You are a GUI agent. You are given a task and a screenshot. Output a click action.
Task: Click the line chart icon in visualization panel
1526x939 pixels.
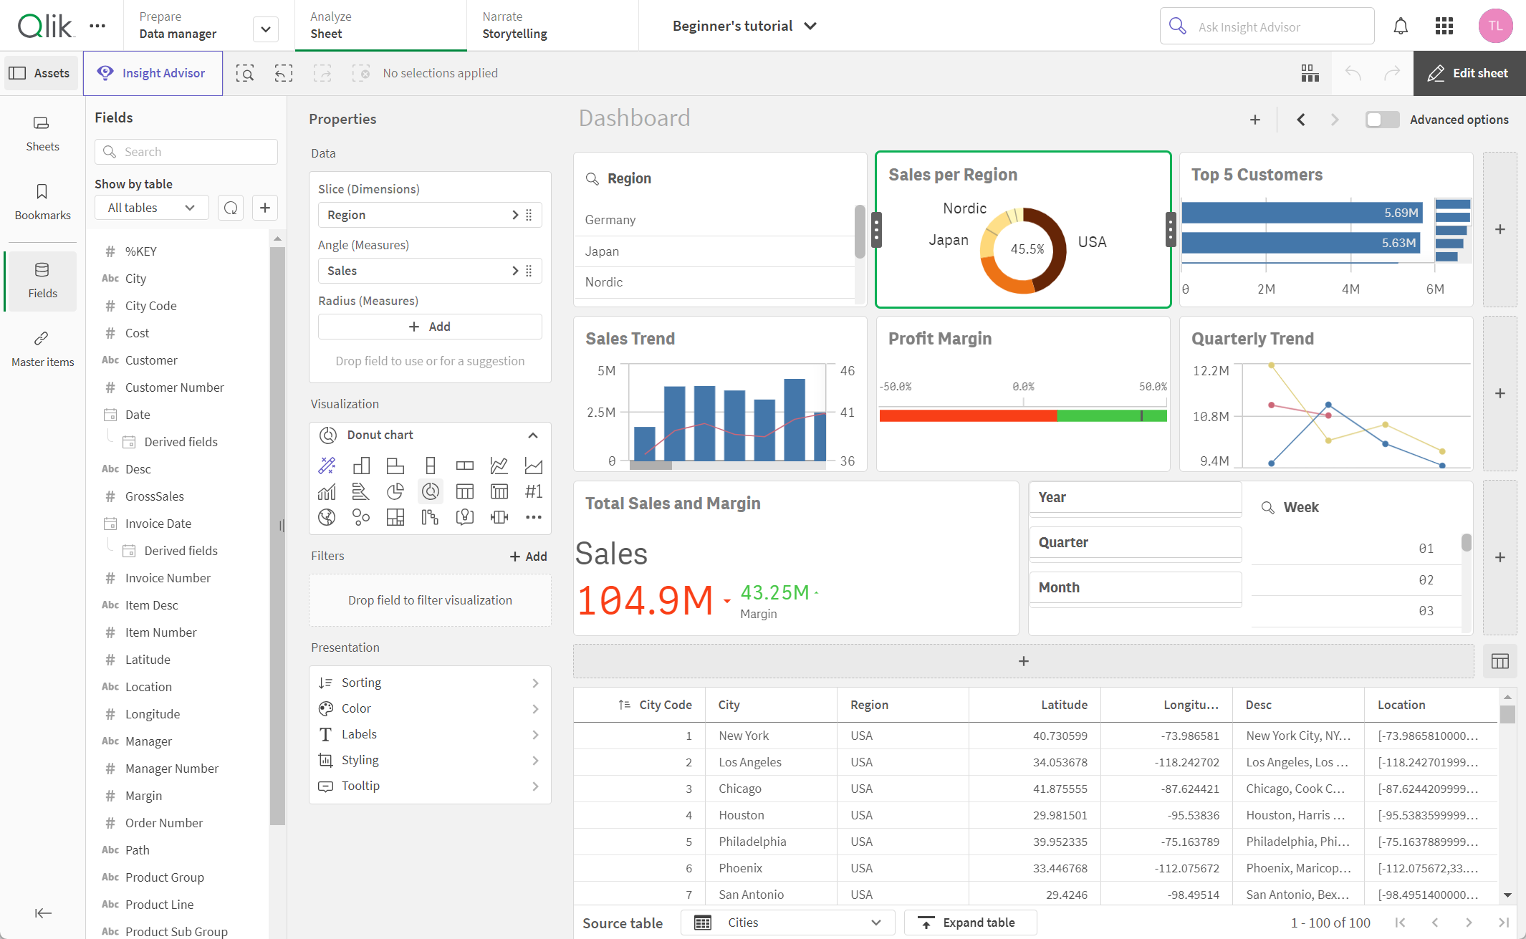tap(498, 465)
